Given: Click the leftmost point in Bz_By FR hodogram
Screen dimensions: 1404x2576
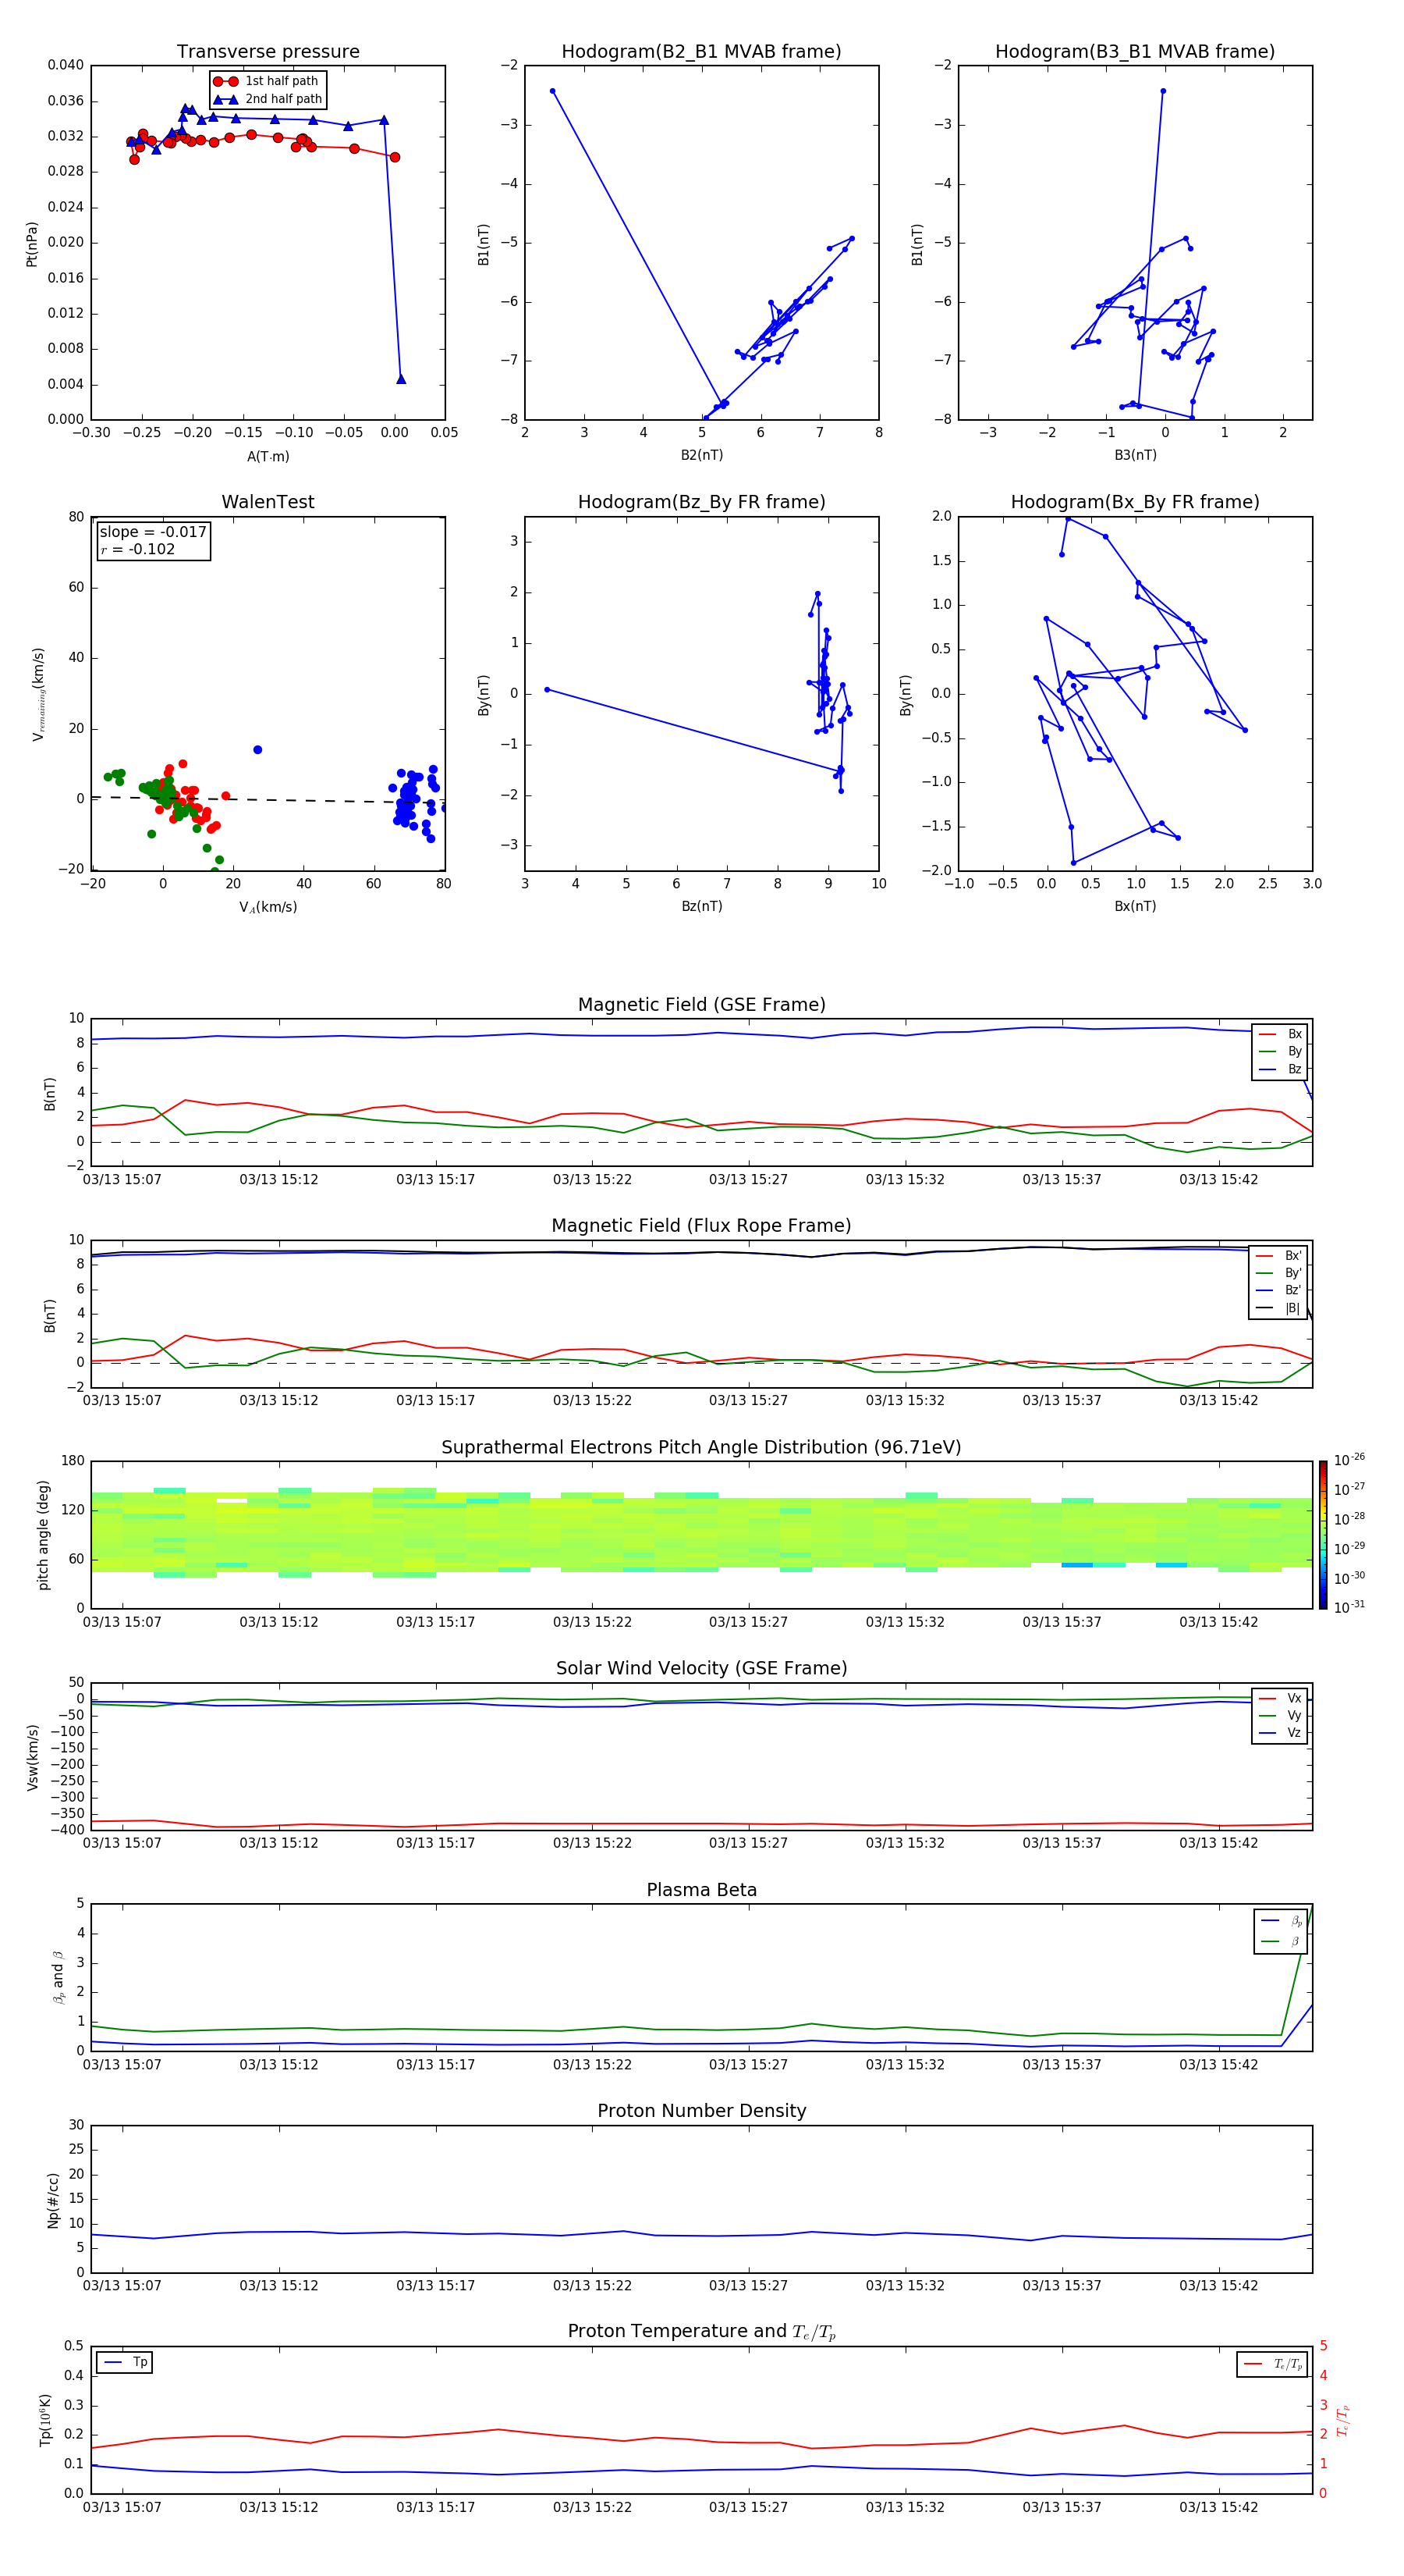Looking at the screenshot, I should (x=547, y=690).
